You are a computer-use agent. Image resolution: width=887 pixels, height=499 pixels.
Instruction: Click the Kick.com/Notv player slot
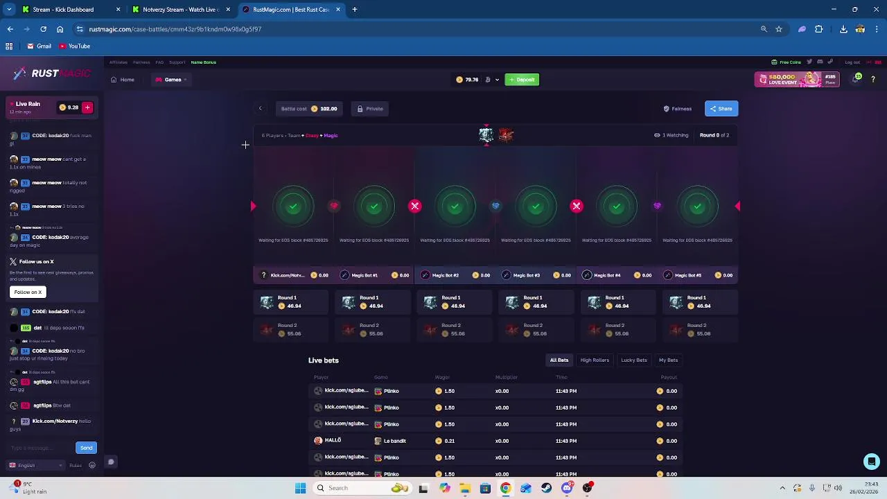click(294, 275)
